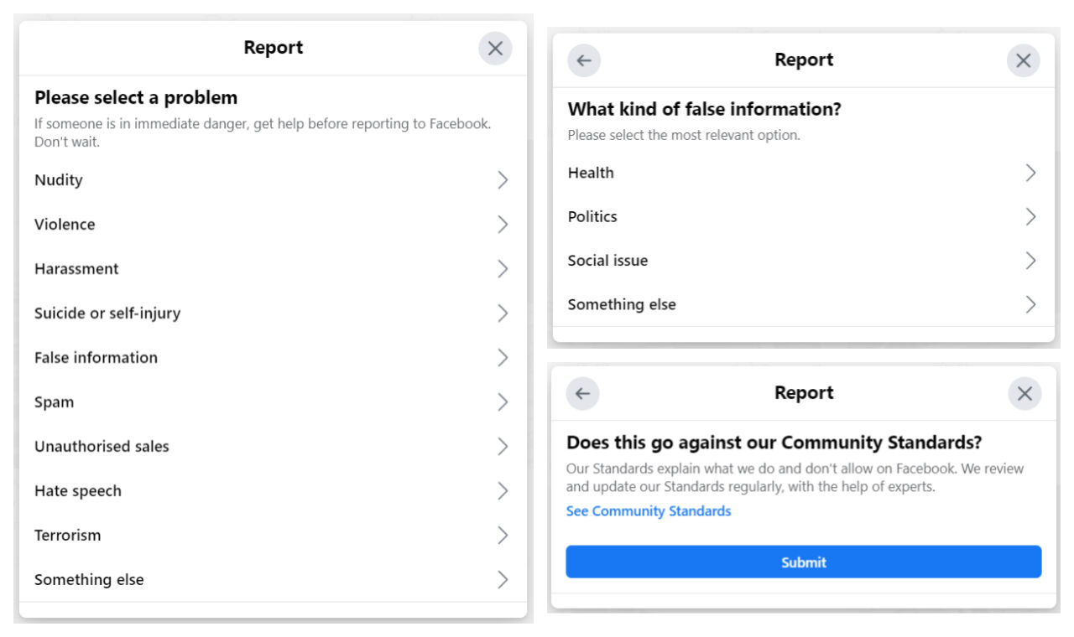Screen dimensions: 1074x637
Task: Close the 'Please select a problem' dialog
Action: pos(495,49)
